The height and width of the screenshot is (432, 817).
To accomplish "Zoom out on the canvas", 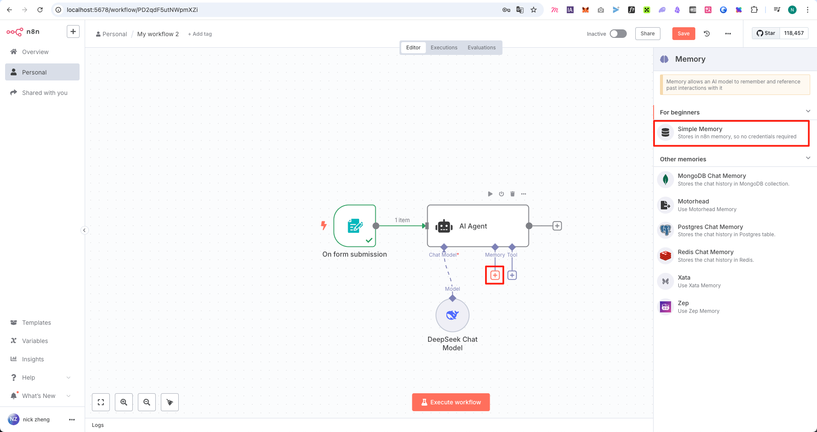I will tap(147, 402).
